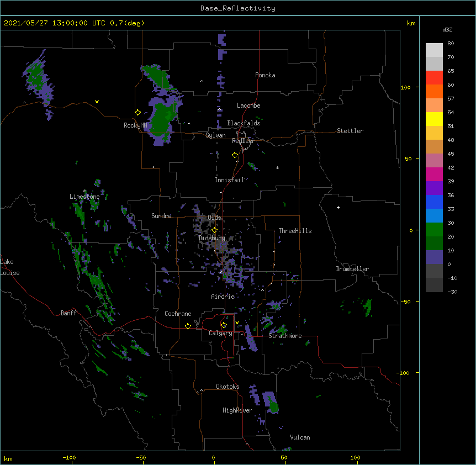Click the km unit label at top right
The image size is (476, 465).
(411, 23)
